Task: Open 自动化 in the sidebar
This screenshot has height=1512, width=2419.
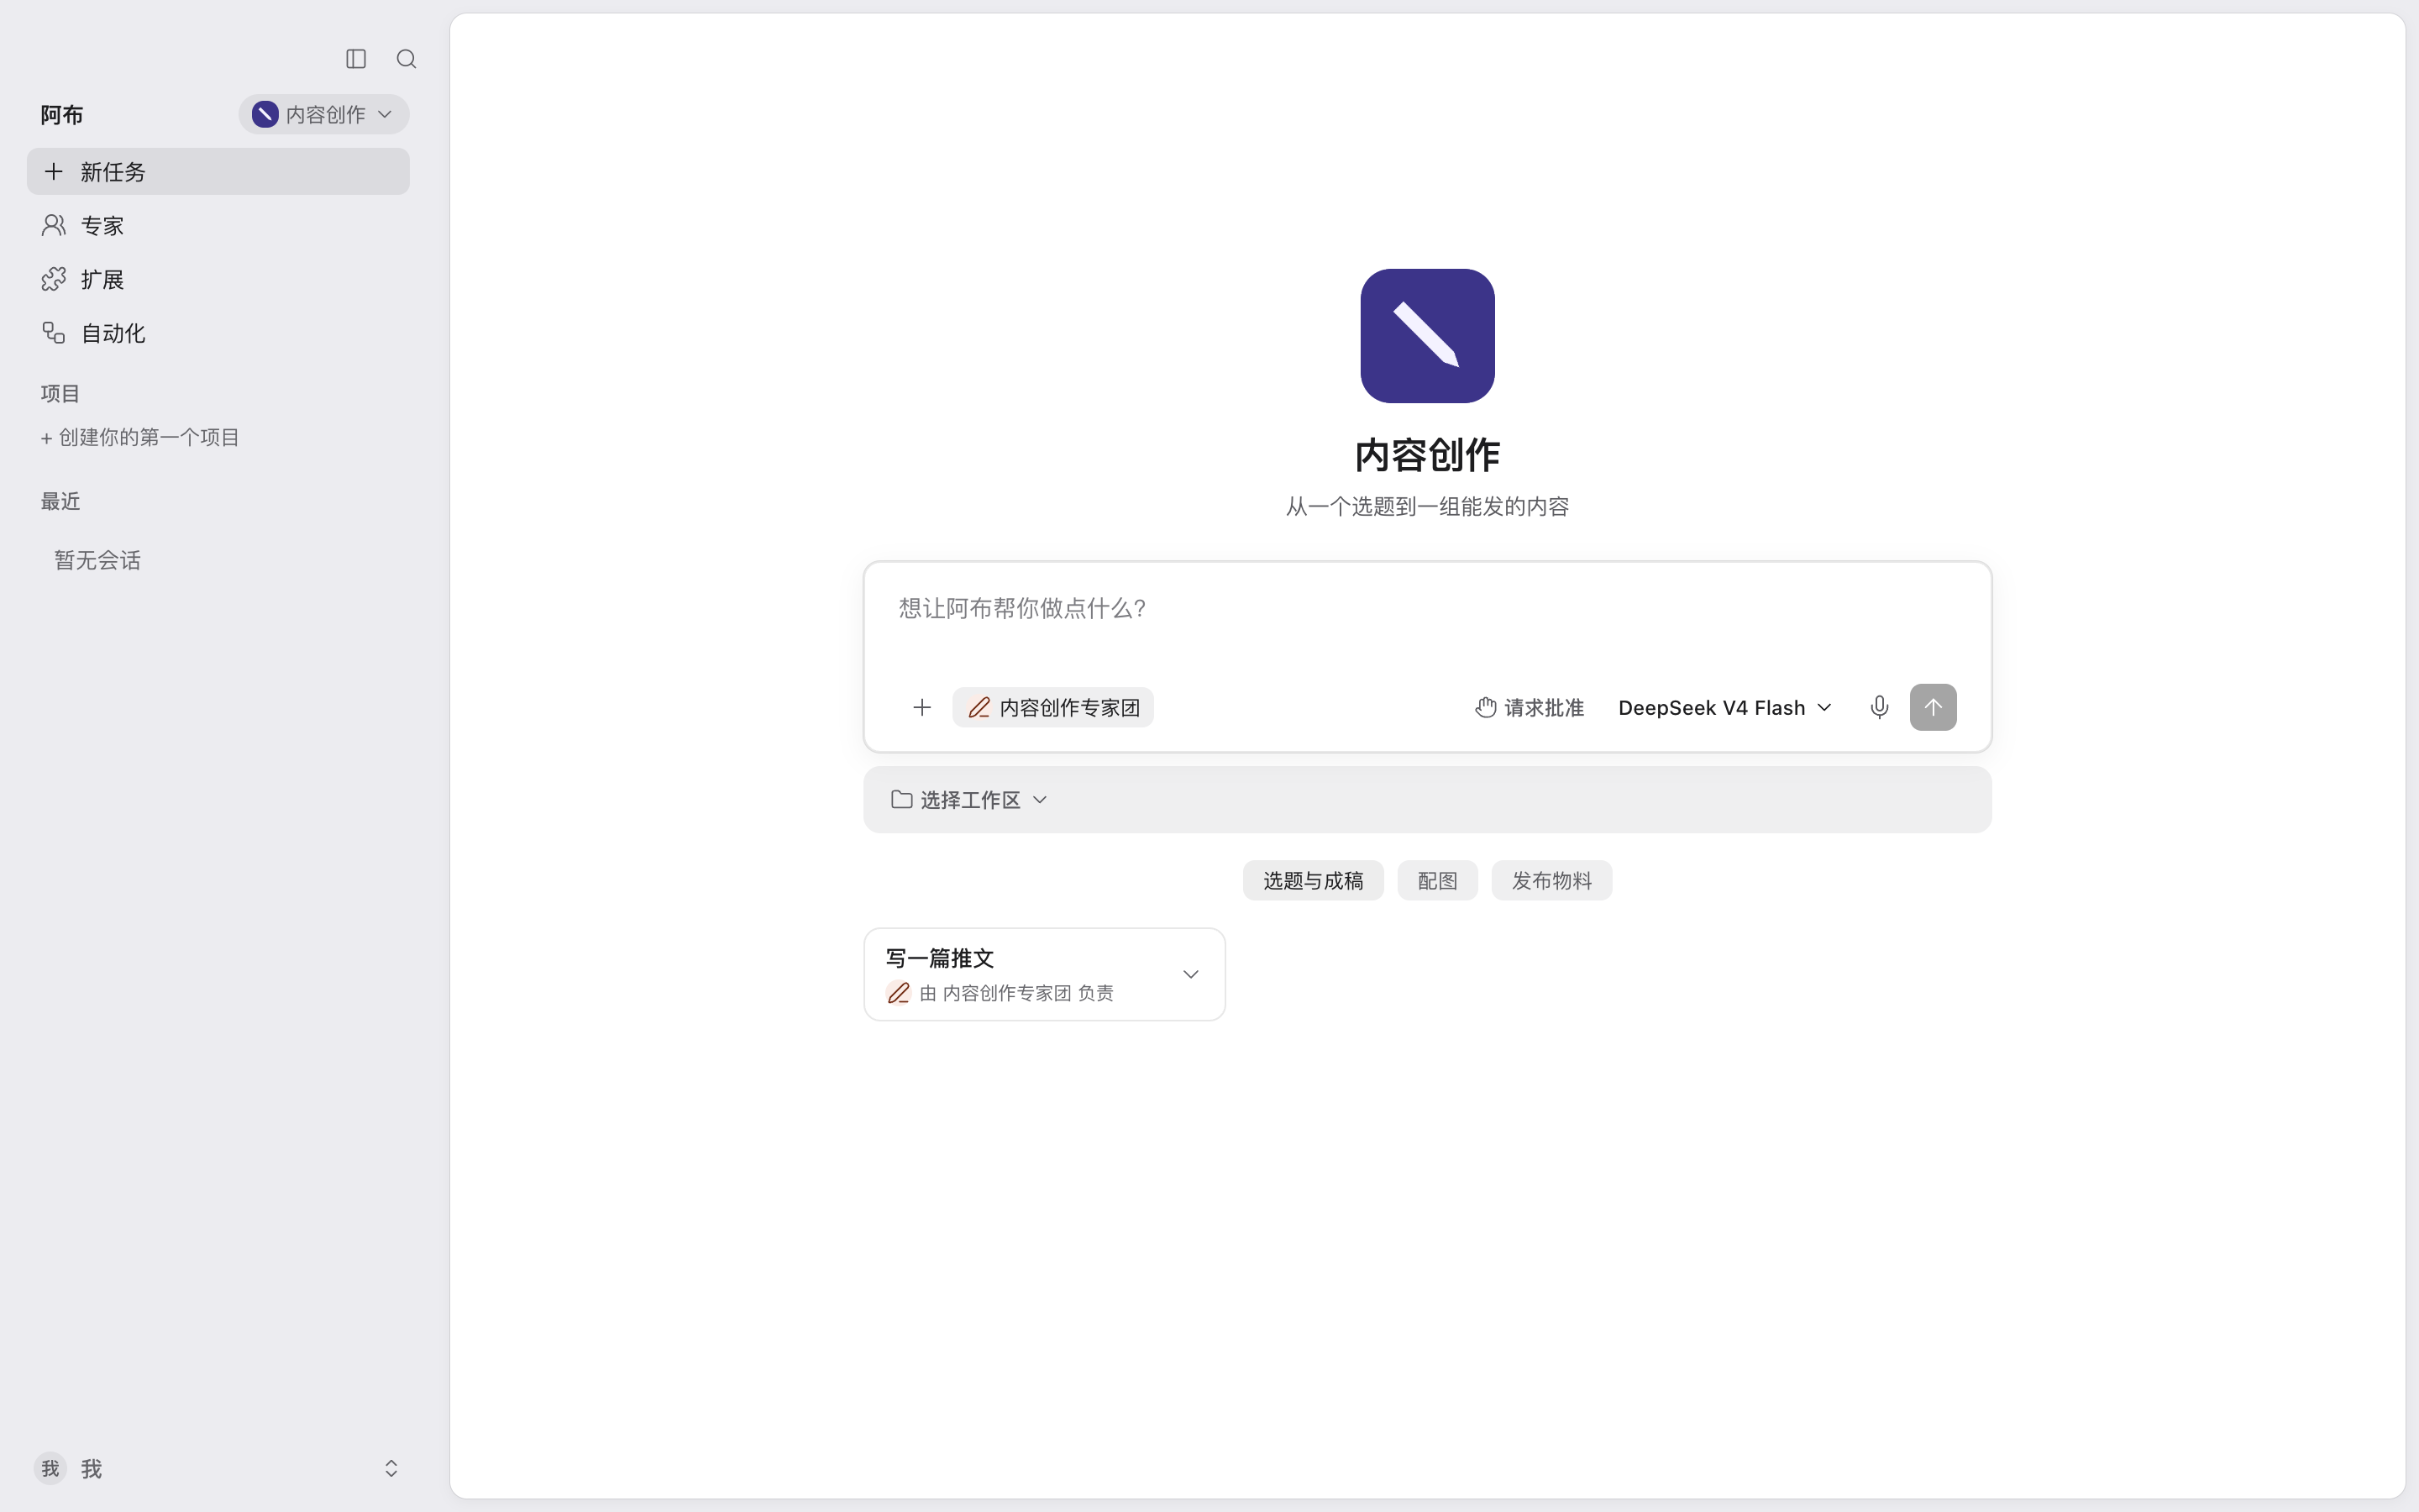Action: (x=218, y=333)
